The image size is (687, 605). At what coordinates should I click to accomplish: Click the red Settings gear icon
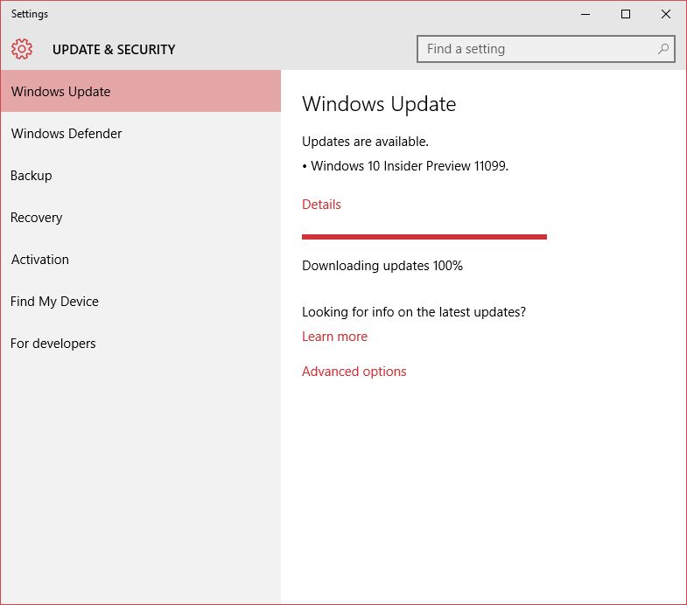22,49
